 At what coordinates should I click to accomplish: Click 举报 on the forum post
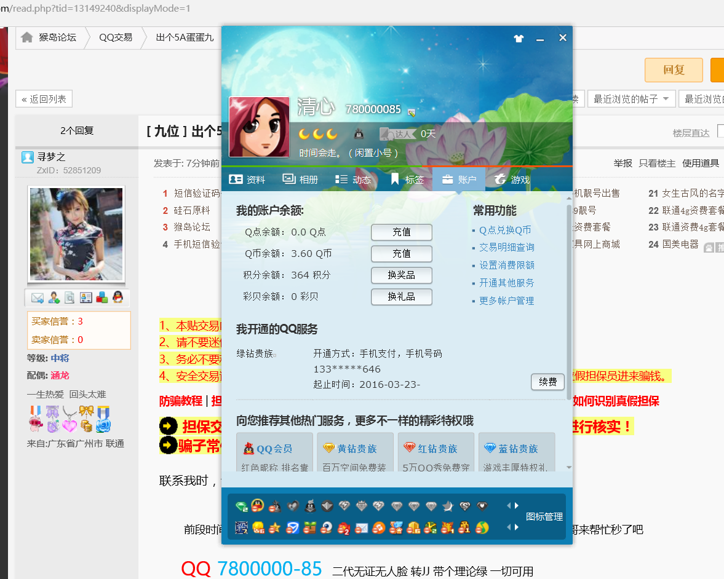pos(623,163)
